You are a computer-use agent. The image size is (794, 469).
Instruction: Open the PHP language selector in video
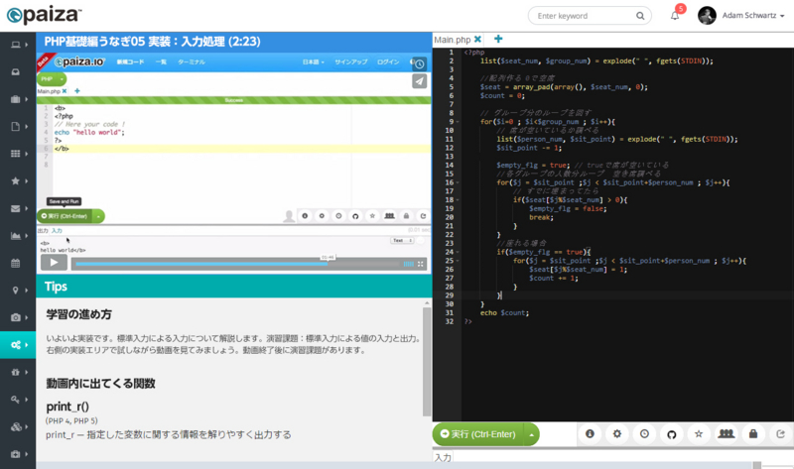click(x=52, y=79)
